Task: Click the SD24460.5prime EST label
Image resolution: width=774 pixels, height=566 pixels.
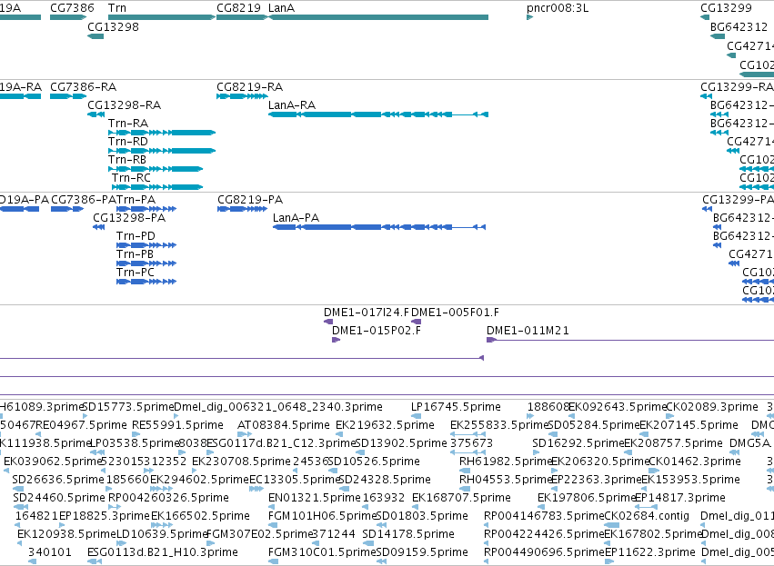Action: [59, 499]
